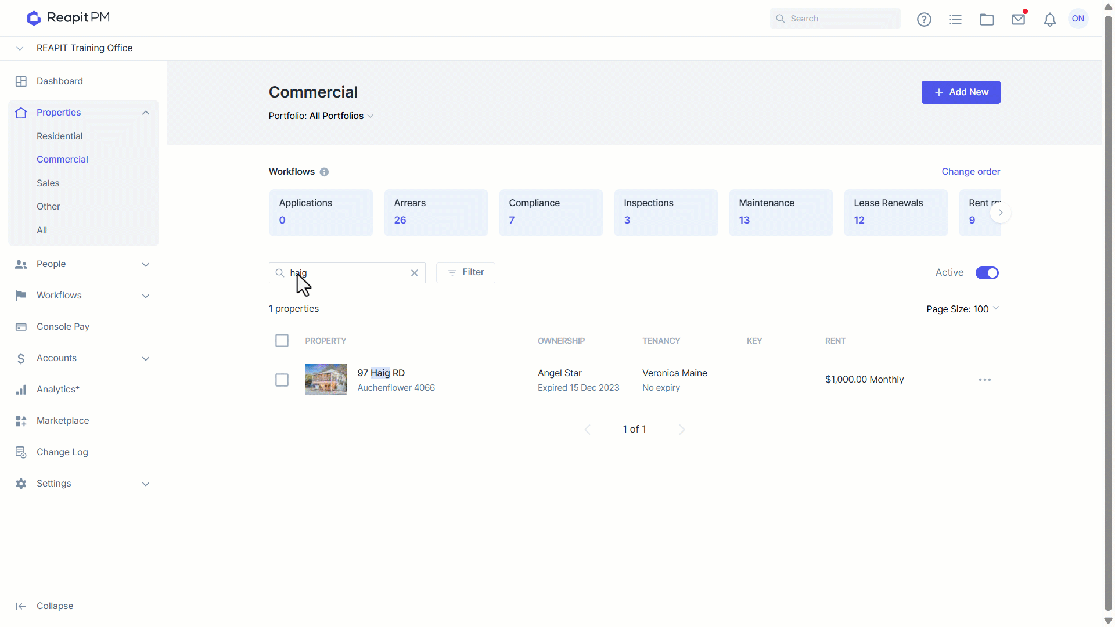Clear the haig search with X icon
The height and width of the screenshot is (627, 1115).
pos(415,273)
